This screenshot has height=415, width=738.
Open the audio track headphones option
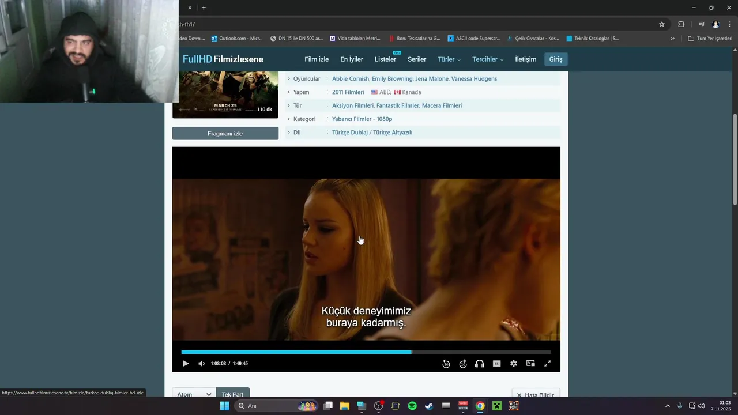tap(480, 364)
